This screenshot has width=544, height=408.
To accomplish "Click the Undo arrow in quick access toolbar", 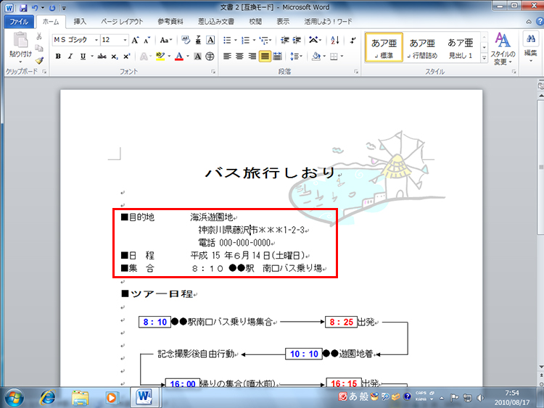I will [x=35, y=8].
